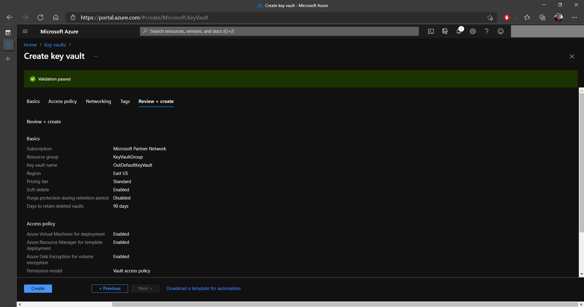Open browser settings and more menu
Screen dimensions: 584x307
pos(574,18)
